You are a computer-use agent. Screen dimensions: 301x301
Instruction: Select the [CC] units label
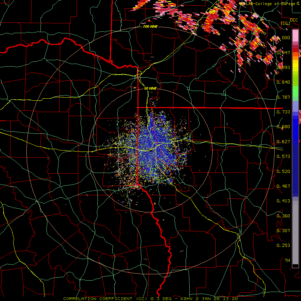[x=286, y=23]
